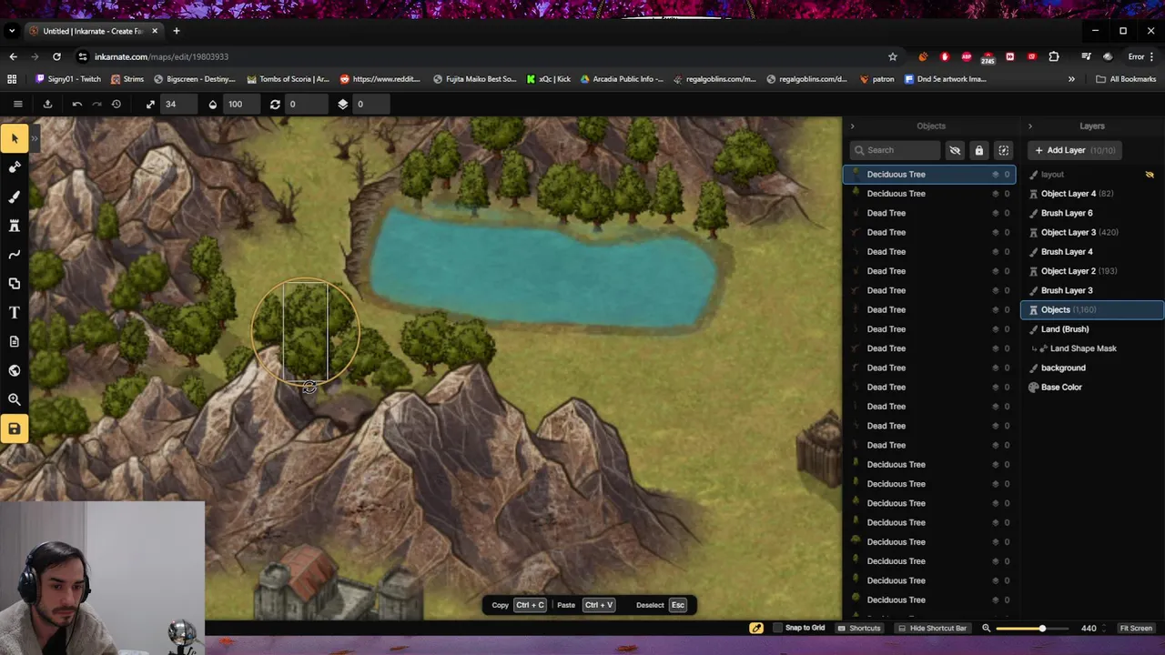Undo the last action
Image resolution: width=1165 pixels, height=655 pixels.
(77, 104)
